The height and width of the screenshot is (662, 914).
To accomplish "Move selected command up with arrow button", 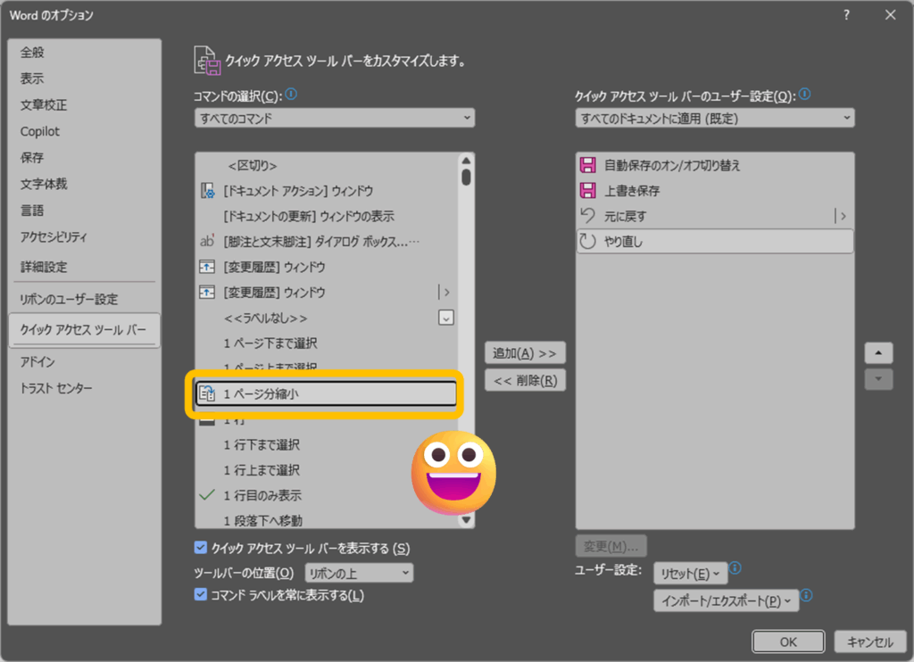I will (x=878, y=352).
